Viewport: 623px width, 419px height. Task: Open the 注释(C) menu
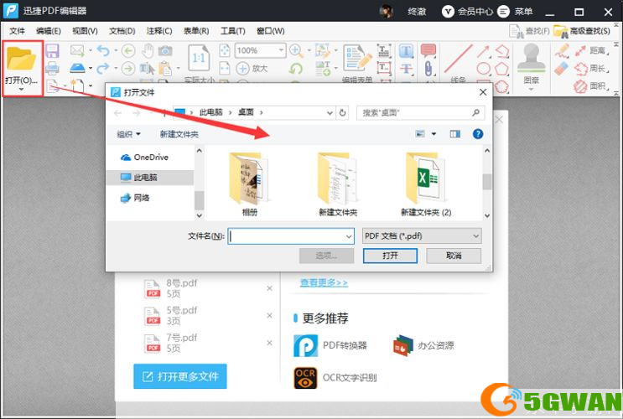[159, 31]
